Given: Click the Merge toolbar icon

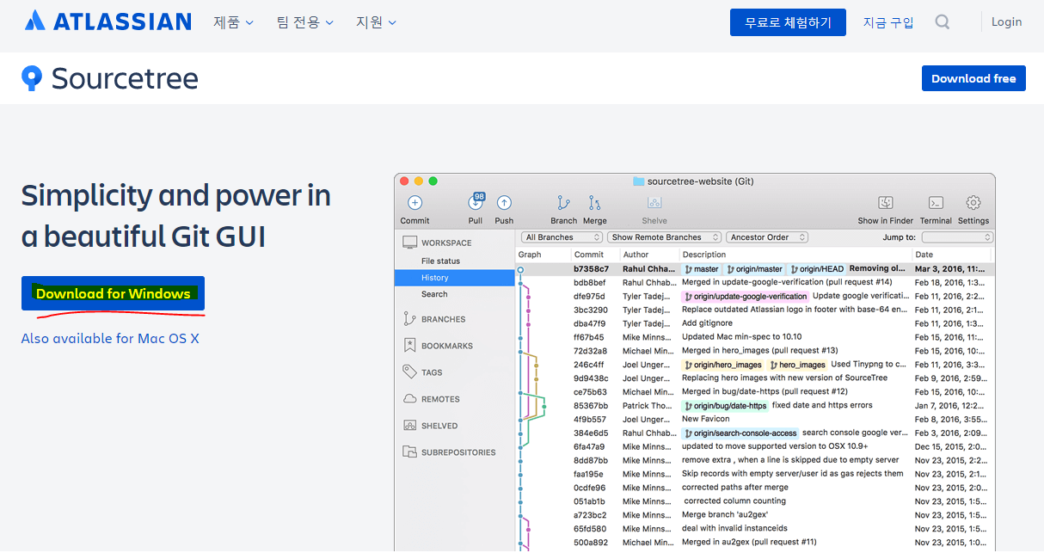Looking at the screenshot, I should point(594,203).
